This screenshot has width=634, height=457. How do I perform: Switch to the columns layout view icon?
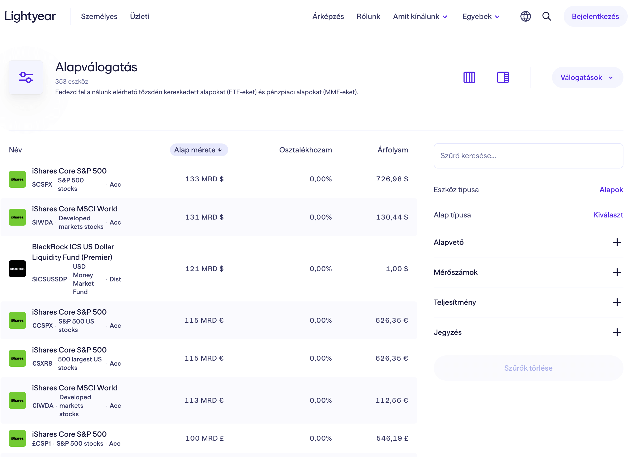469,77
